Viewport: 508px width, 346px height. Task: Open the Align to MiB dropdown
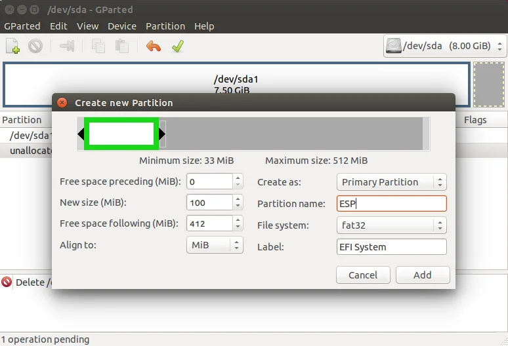(215, 245)
